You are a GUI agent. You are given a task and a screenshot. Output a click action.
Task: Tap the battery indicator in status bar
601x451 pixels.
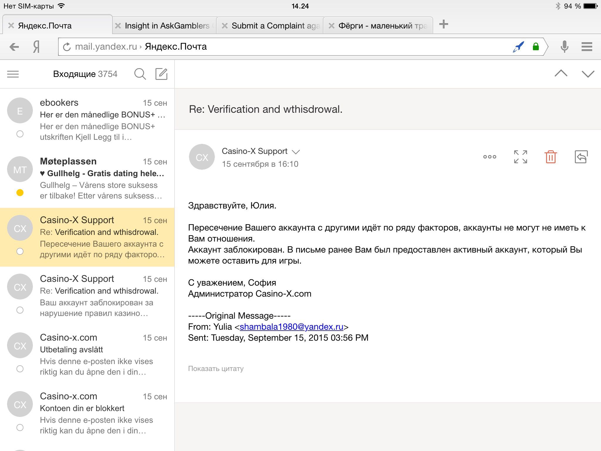pos(590,6)
